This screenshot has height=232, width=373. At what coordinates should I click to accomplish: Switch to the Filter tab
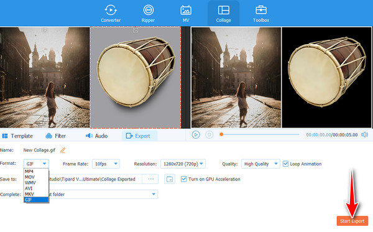point(55,136)
